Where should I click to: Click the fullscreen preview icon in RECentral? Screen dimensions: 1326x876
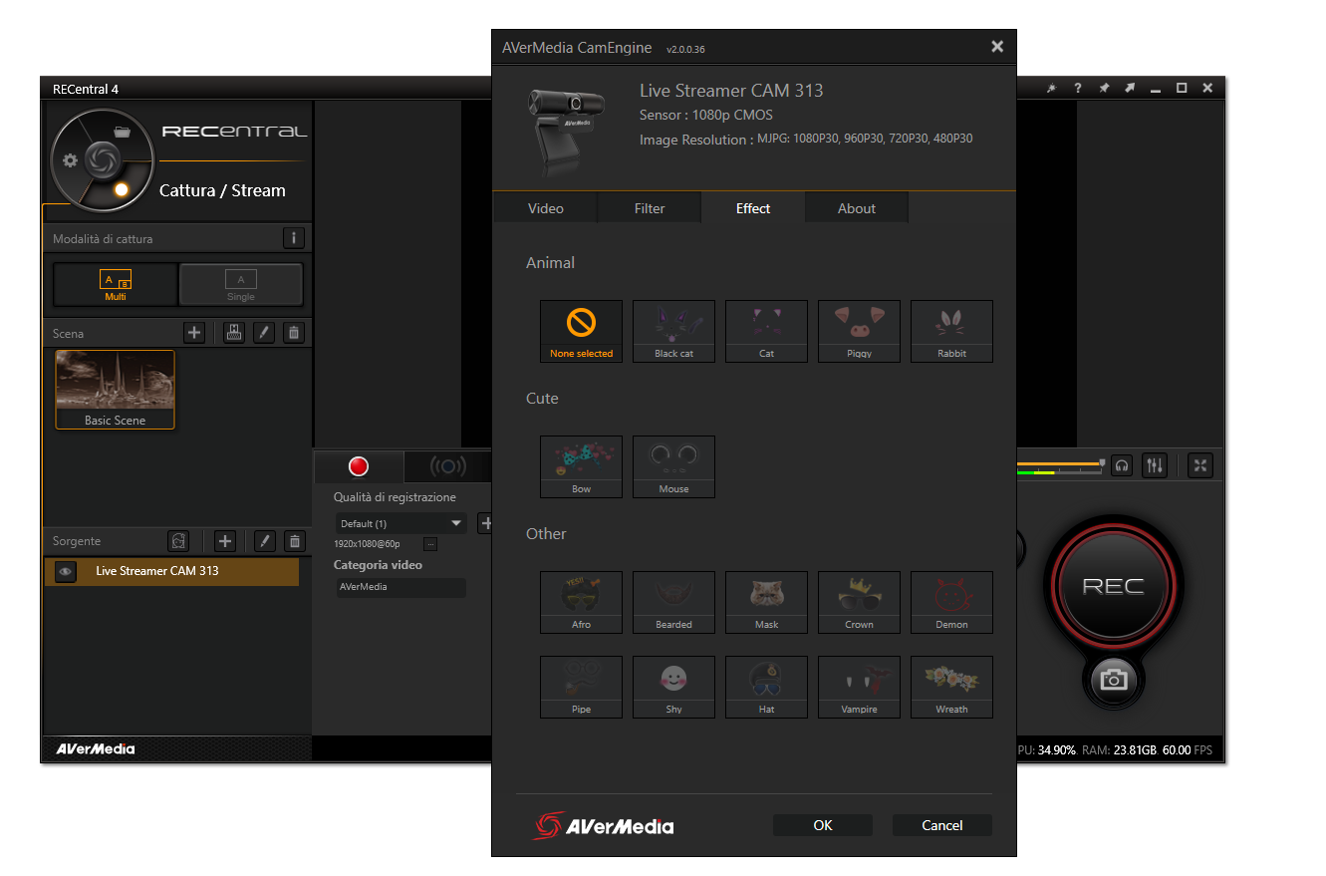coord(1200,464)
